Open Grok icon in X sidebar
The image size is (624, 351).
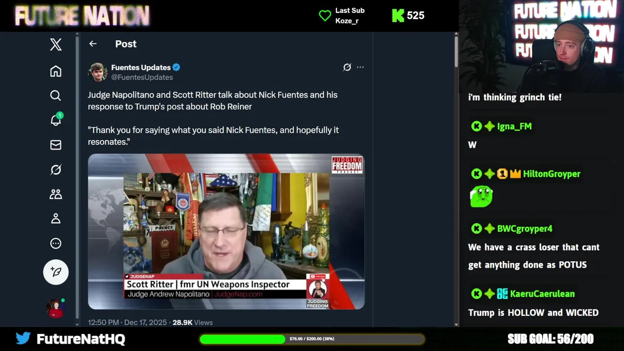point(56,170)
